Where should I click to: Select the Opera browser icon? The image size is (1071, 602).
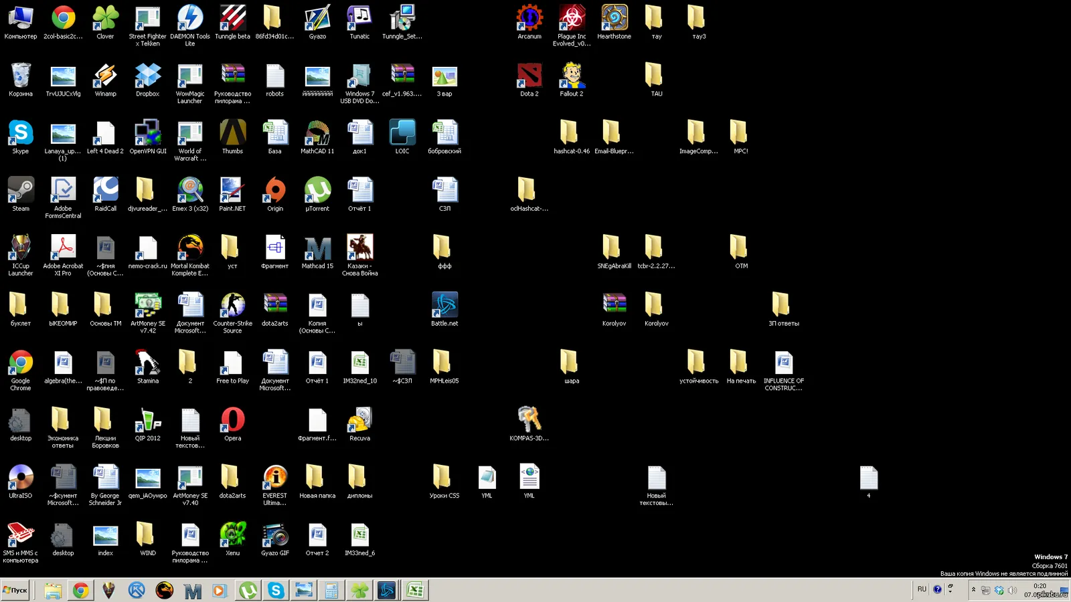point(232,424)
